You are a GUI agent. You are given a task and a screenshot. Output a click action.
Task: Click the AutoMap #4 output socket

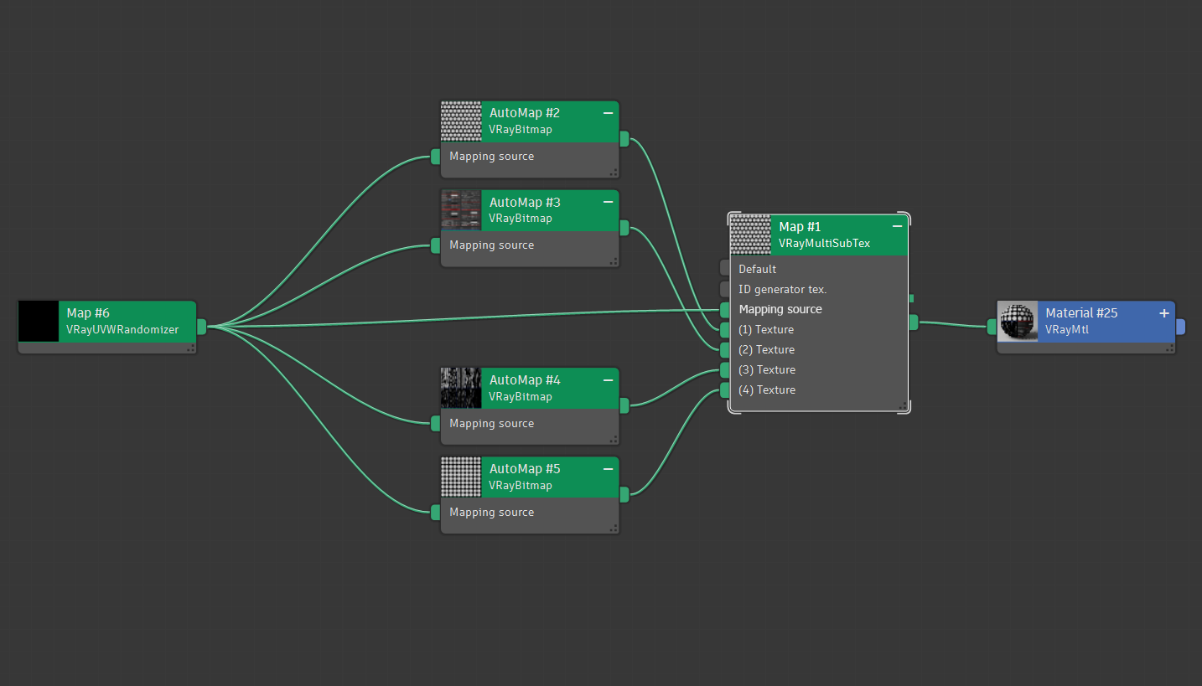click(x=624, y=406)
